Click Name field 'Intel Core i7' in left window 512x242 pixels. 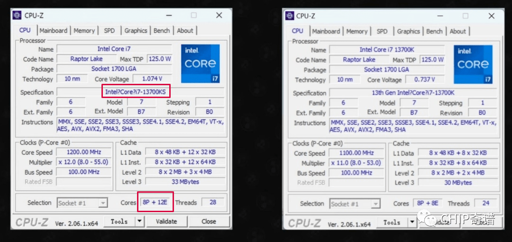point(114,49)
